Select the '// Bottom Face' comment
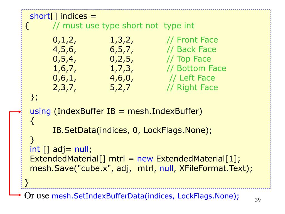This screenshot has height=214, width=285. 196,69
